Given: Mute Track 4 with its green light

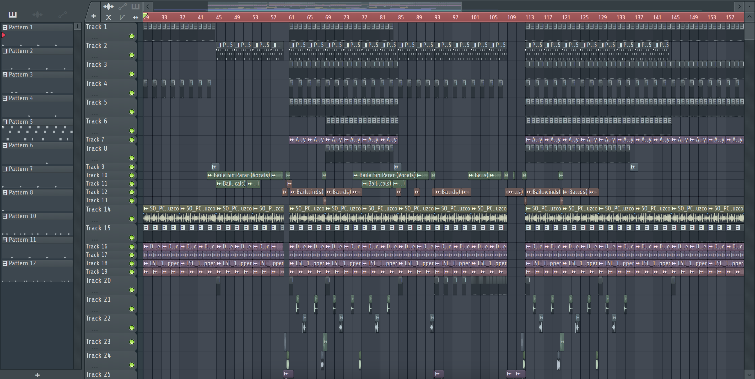Looking at the screenshot, I should point(132,93).
